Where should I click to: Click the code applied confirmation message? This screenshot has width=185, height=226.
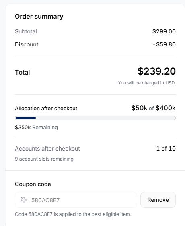(x=73, y=214)
